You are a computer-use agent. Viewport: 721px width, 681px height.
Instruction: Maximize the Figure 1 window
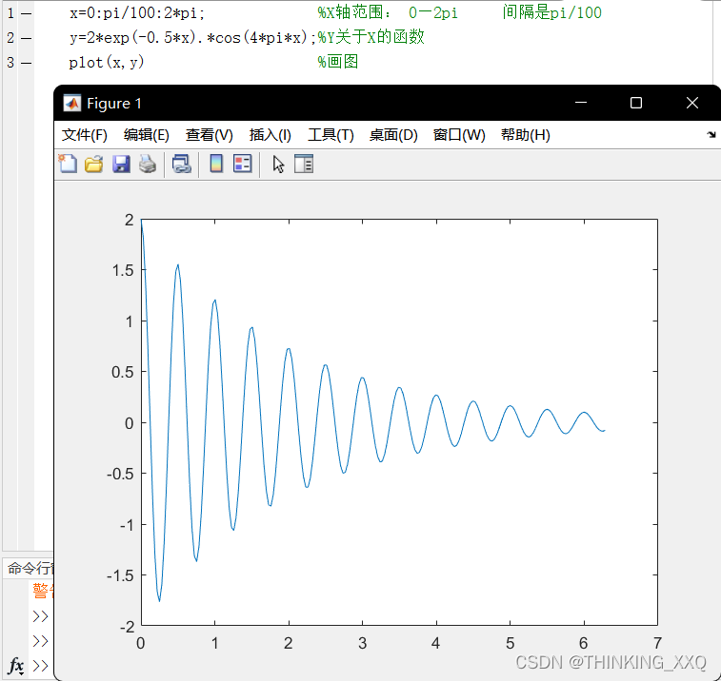click(636, 103)
